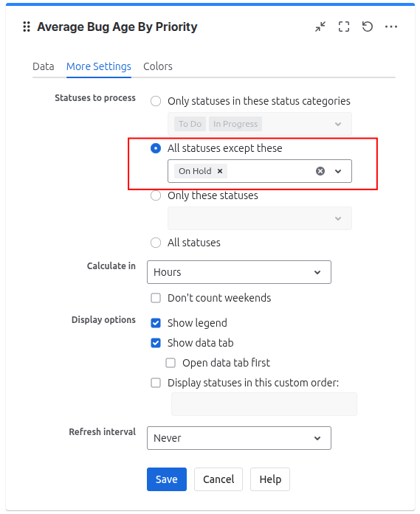Refresh the Average Bug Age gadget
The height and width of the screenshot is (514, 420).
pos(368,27)
